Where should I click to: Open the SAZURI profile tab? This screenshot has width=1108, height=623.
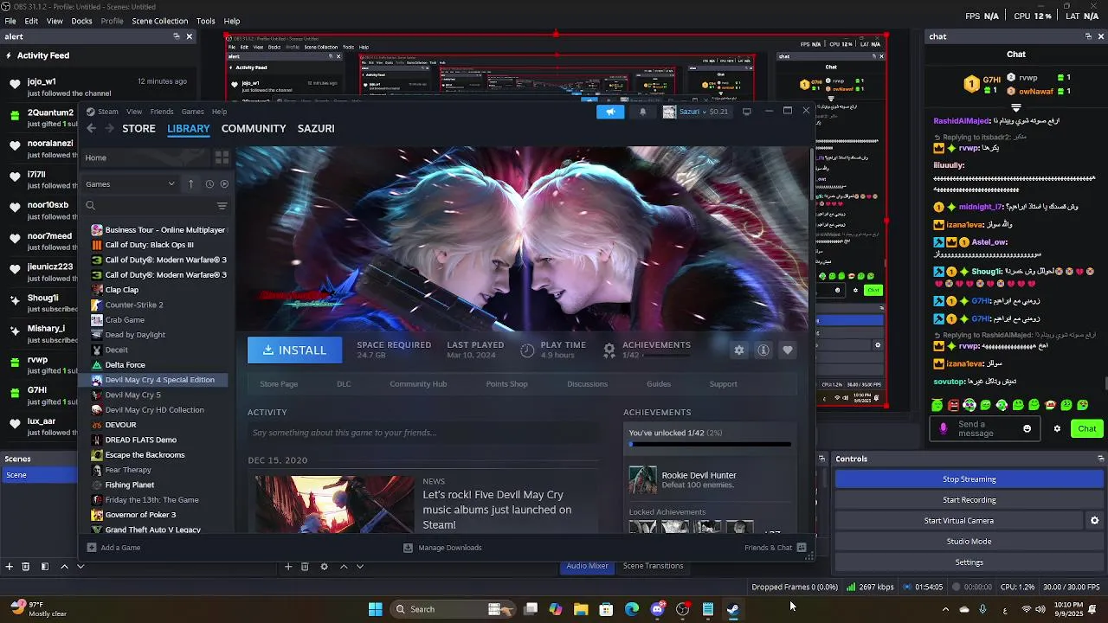(x=316, y=128)
